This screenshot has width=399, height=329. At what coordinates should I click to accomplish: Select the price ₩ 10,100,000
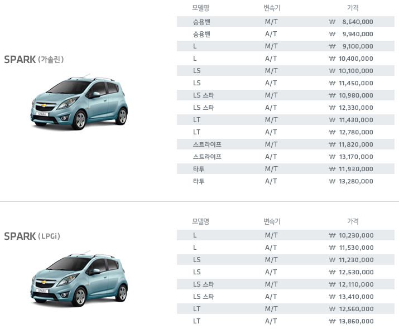coord(351,71)
